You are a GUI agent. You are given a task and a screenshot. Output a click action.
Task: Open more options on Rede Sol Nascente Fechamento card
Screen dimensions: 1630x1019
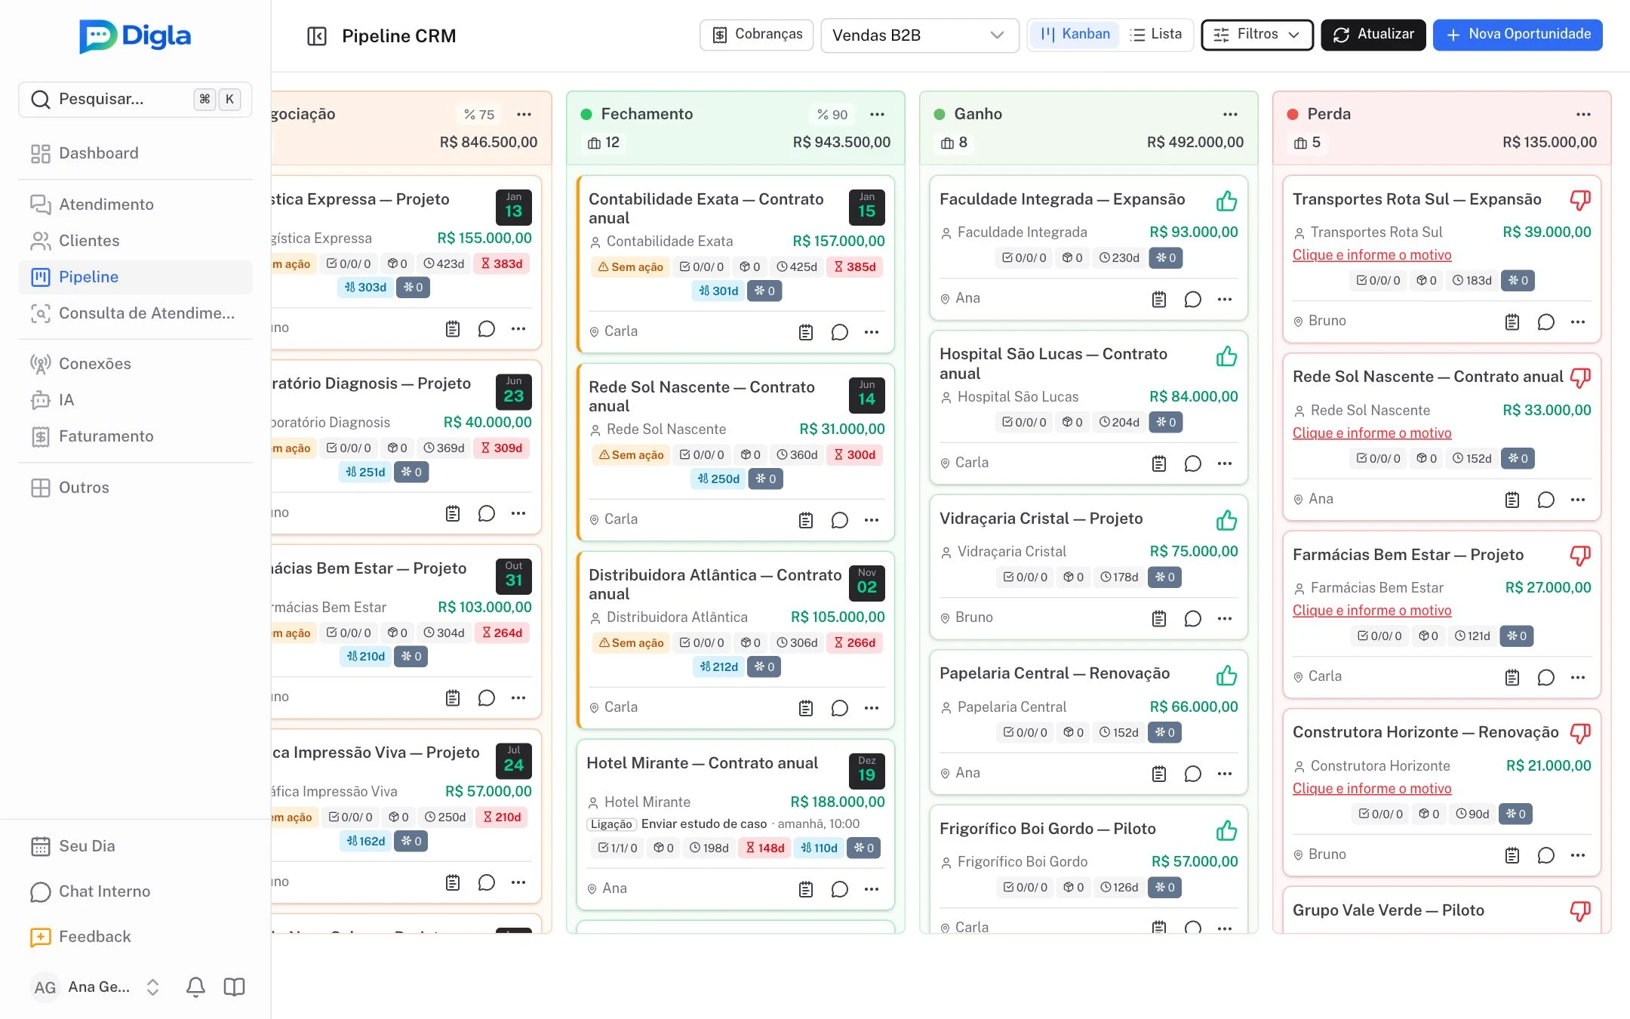click(x=872, y=520)
